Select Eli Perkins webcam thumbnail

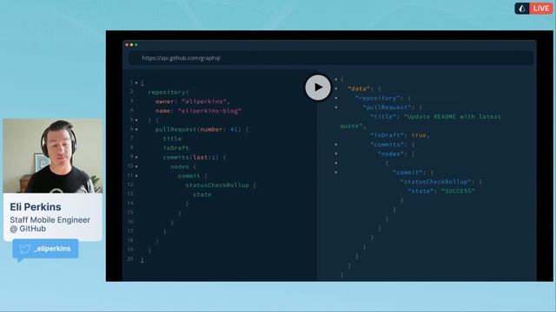tap(53, 156)
